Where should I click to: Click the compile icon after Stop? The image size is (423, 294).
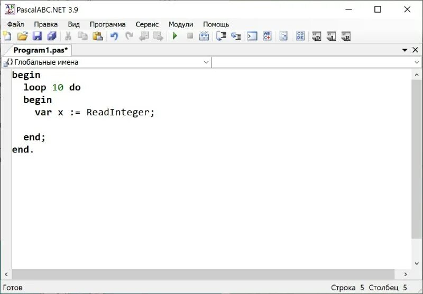point(204,36)
